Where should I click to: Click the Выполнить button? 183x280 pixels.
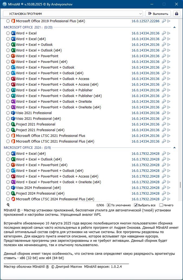click(x=158, y=14)
